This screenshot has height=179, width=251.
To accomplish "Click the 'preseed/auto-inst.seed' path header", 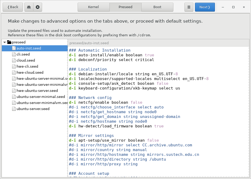I will point(89,43).
